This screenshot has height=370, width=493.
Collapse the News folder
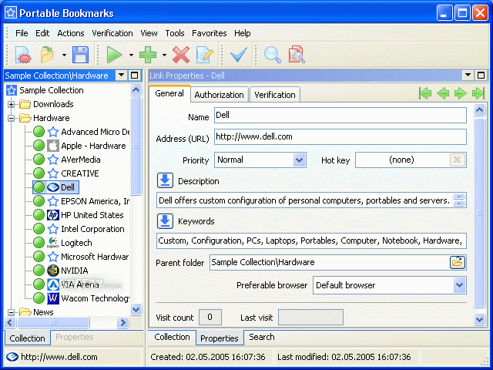[x=12, y=312]
